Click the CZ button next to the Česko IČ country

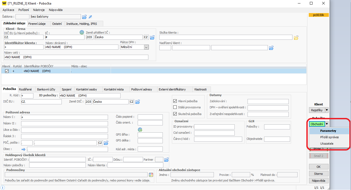(146, 37)
